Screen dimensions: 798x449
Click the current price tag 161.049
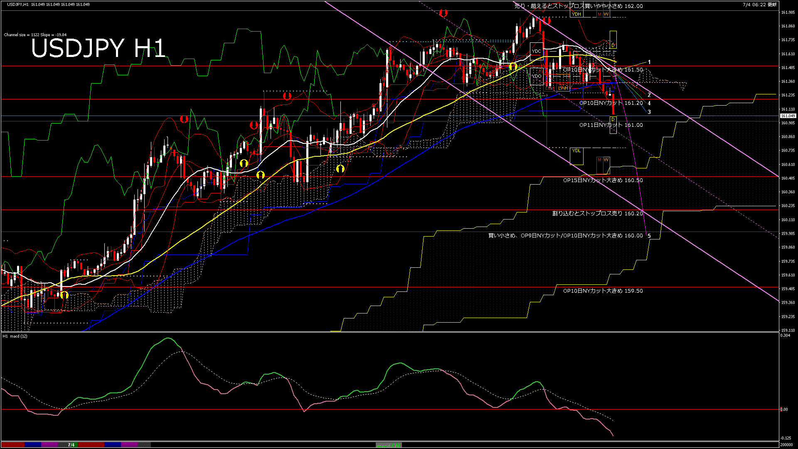(x=788, y=116)
